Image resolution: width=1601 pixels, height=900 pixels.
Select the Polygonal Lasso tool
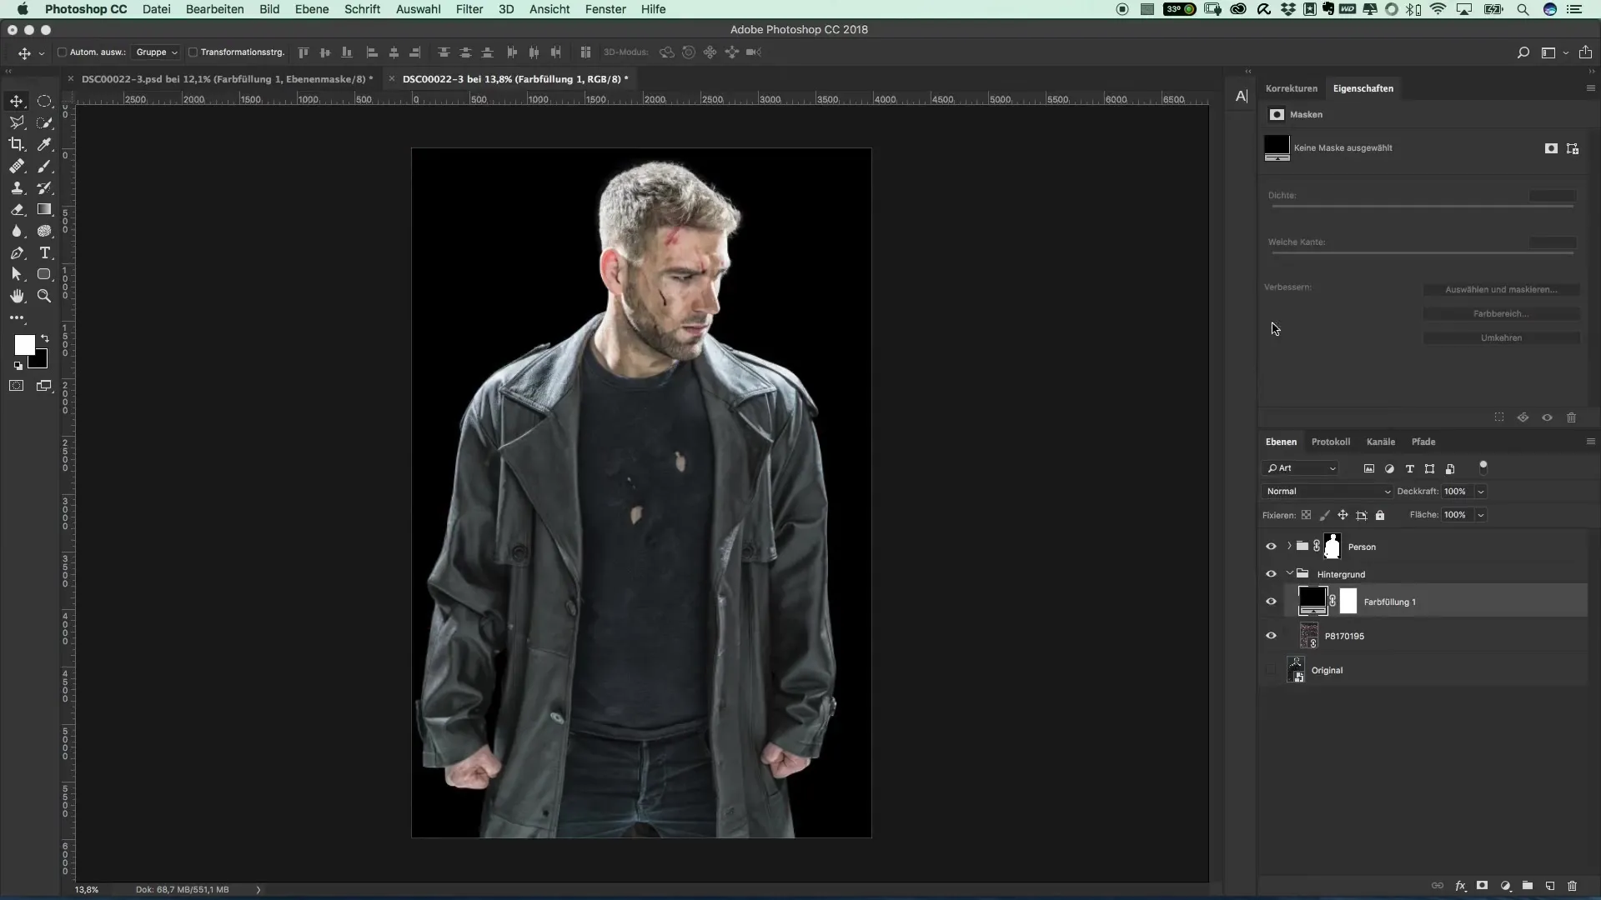click(x=17, y=122)
